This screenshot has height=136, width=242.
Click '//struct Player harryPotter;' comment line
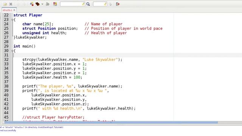tap(53, 117)
